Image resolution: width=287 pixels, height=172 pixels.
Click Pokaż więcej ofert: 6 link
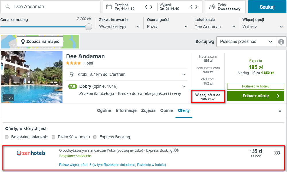click(113, 165)
